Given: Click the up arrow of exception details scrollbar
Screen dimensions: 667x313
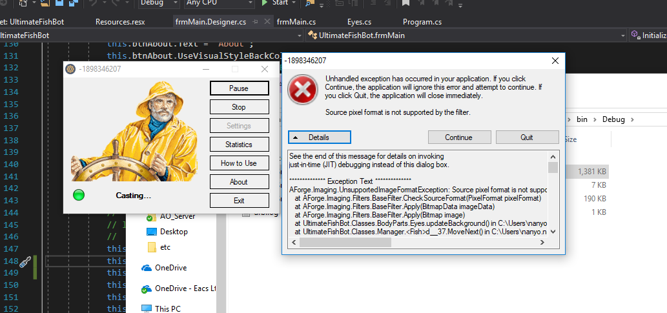Looking at the screenshot, I should [x=553, y=156].
